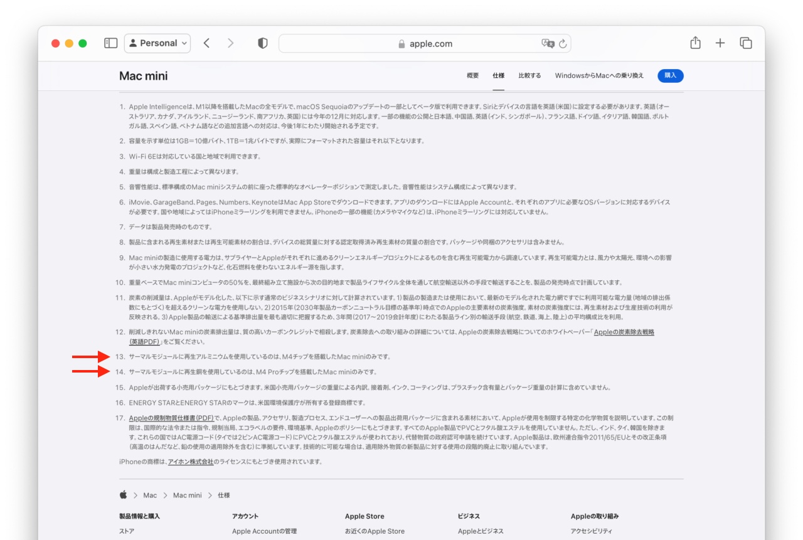Click the Apple logo breadcrumb

(x=123, y=495)
